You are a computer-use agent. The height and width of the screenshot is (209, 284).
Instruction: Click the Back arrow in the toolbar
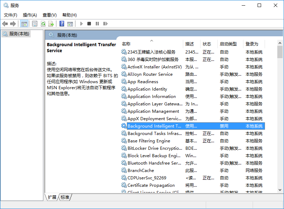click(5, 24)
